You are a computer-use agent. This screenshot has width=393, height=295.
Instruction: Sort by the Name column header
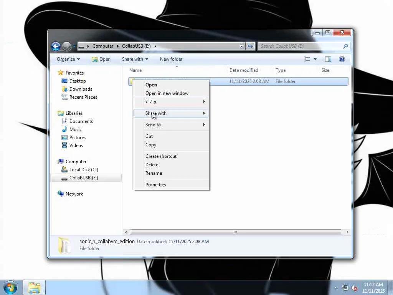tap(135, 70)
